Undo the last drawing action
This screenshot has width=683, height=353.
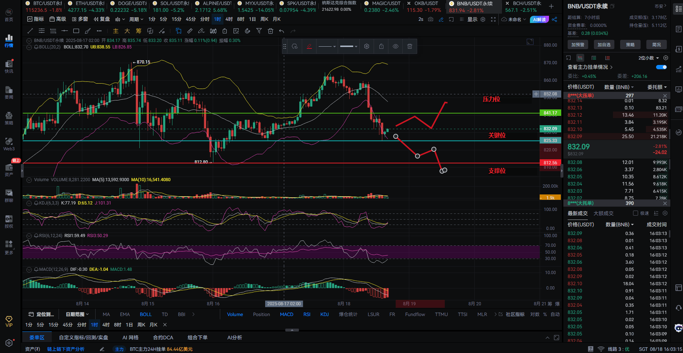pyautogui.click(x=282, y=31)
